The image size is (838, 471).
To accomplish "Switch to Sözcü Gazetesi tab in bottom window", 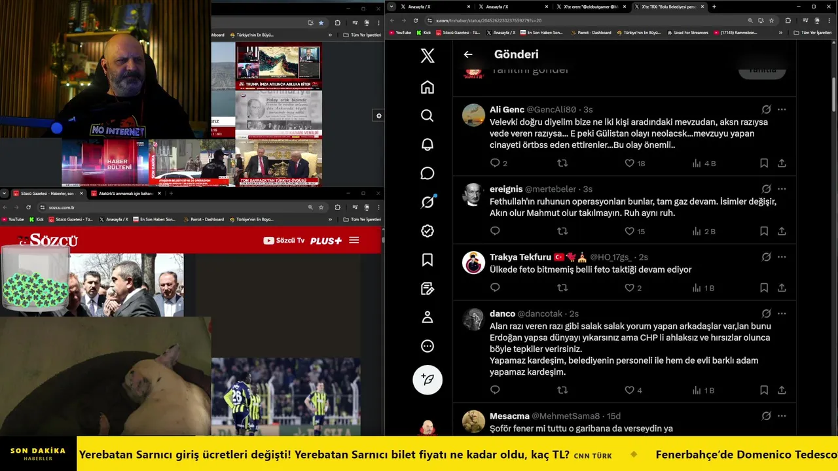I will point(47,194).
